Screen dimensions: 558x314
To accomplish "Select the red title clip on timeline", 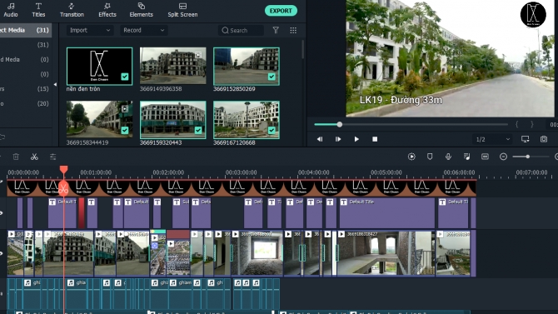I will pyautogui.click(x=82, y=213).
